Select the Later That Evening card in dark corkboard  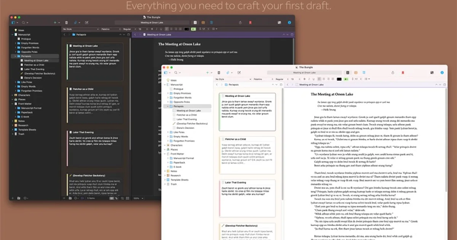pos(95,148)
